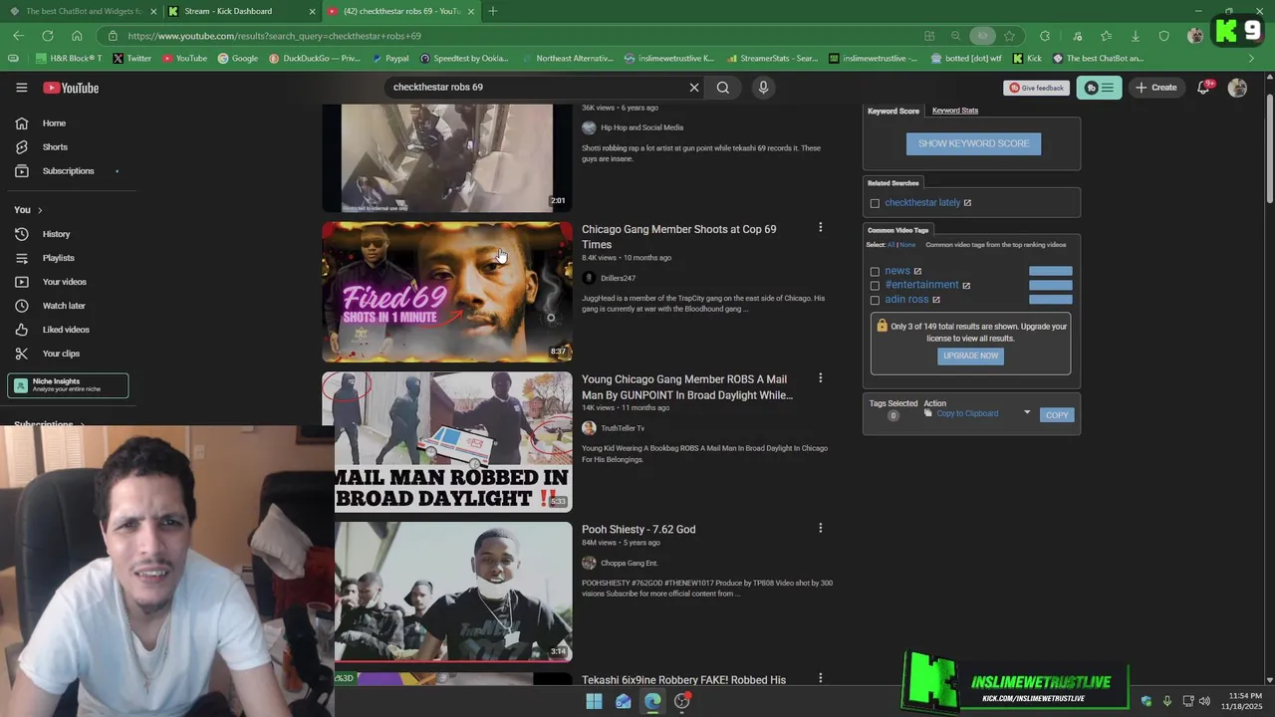Switch to The best ChatBot and Widgets tab

80,11
